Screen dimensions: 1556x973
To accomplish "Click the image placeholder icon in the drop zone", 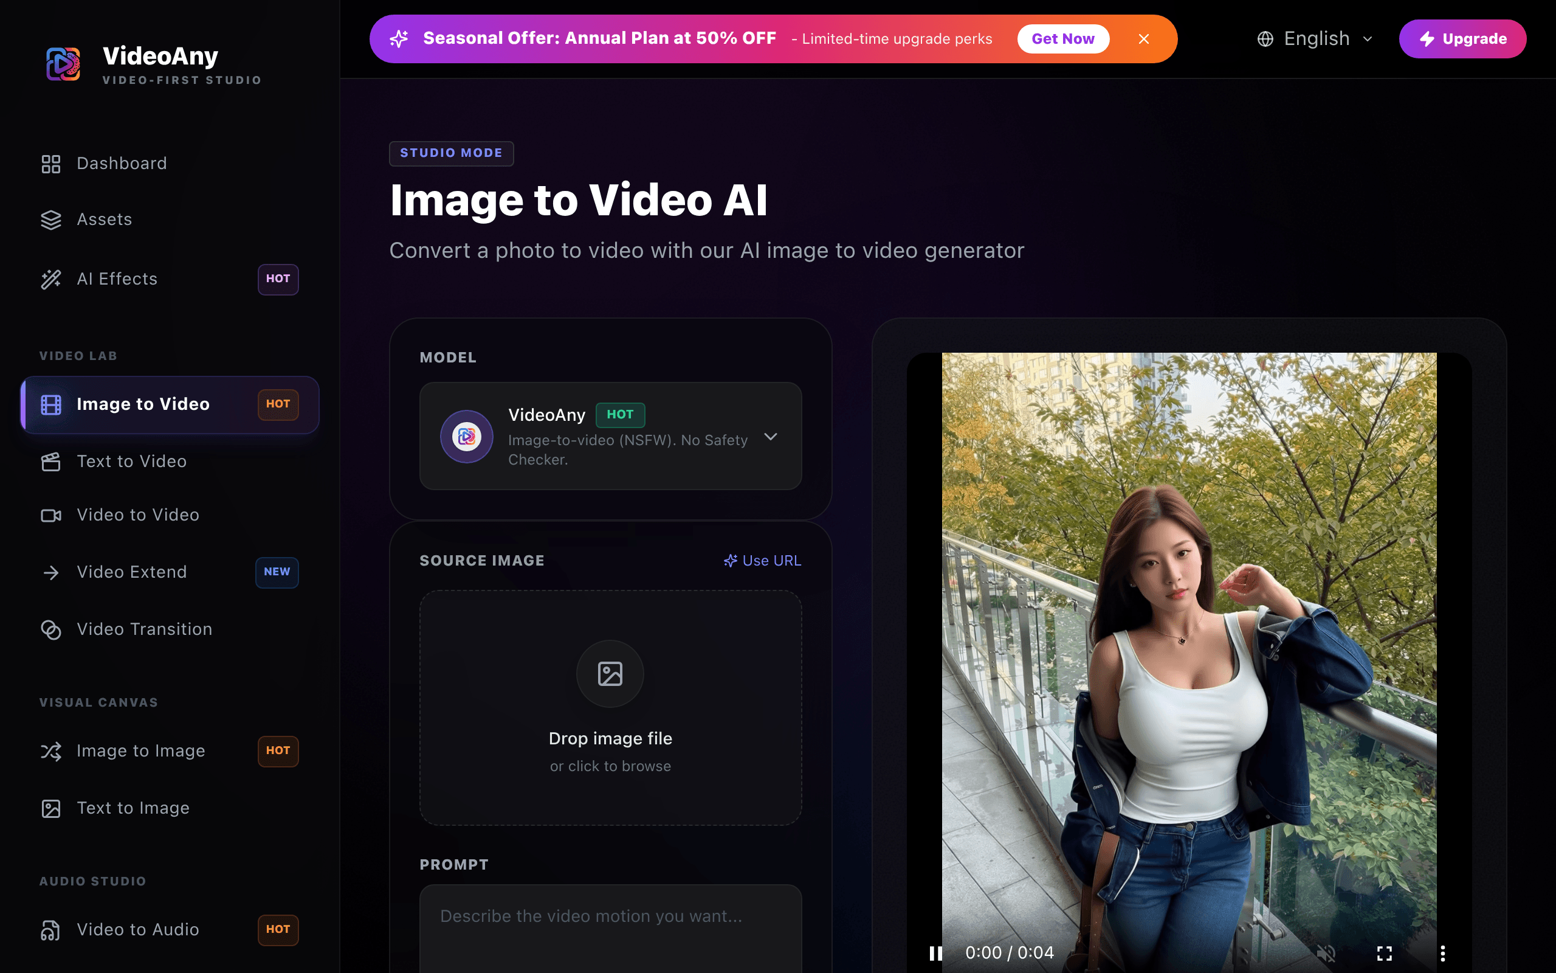I will click(x=610, y=674).
